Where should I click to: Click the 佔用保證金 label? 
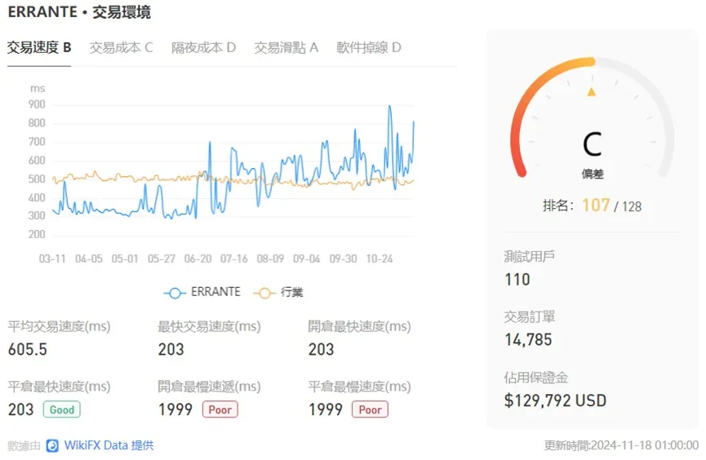pos(535,377)
